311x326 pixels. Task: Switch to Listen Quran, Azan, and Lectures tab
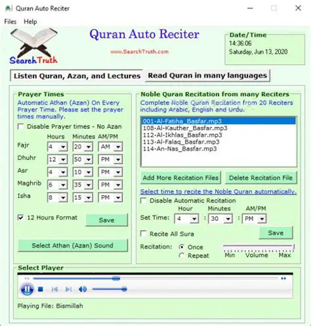(x=77, y=76)
